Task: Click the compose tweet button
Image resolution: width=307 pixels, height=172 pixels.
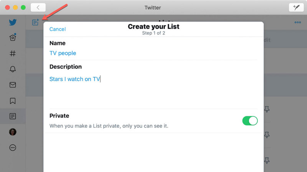Action: click(x=295, y=7)
